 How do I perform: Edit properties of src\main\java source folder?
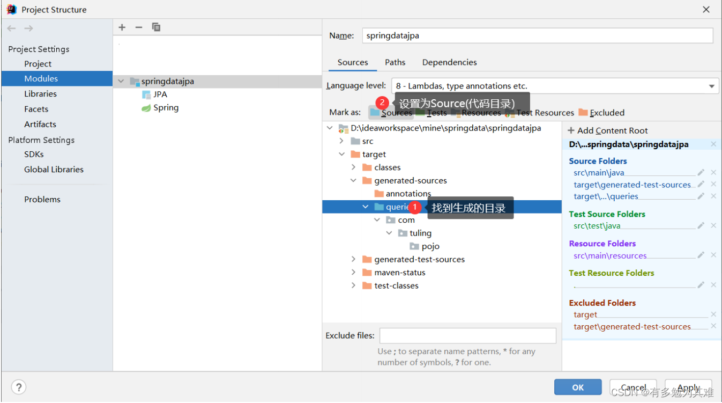tap(701, 173)
